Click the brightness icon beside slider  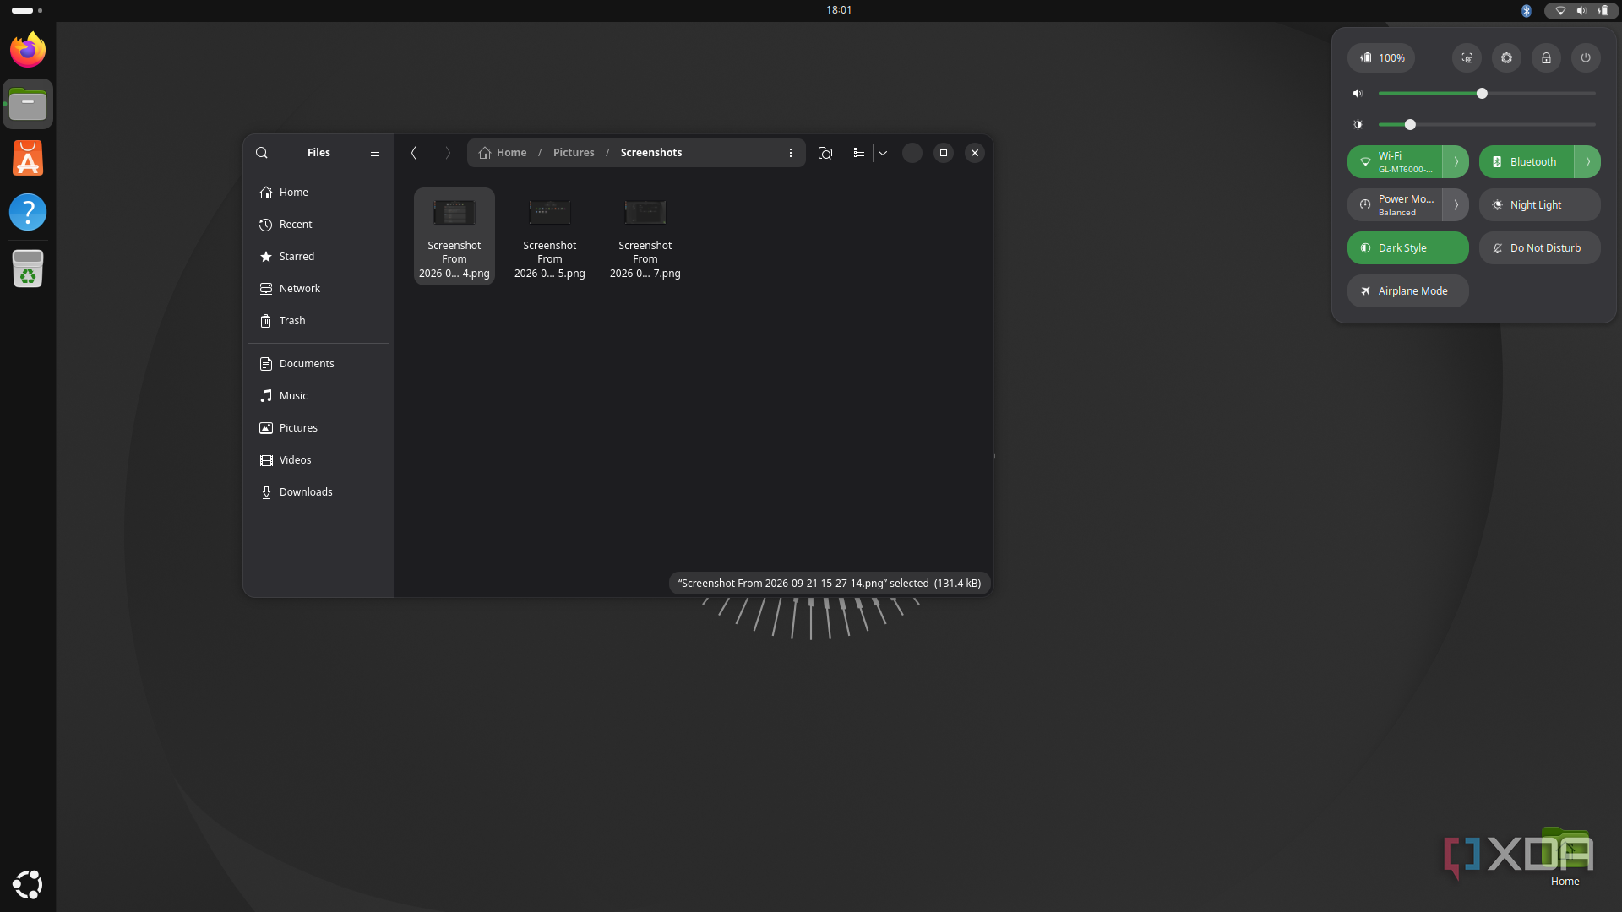[x=1358, y=125]
